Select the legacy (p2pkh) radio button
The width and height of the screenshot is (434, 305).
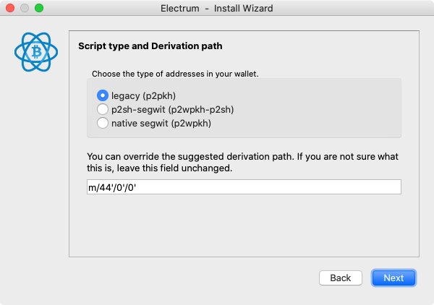click(103, 95)
